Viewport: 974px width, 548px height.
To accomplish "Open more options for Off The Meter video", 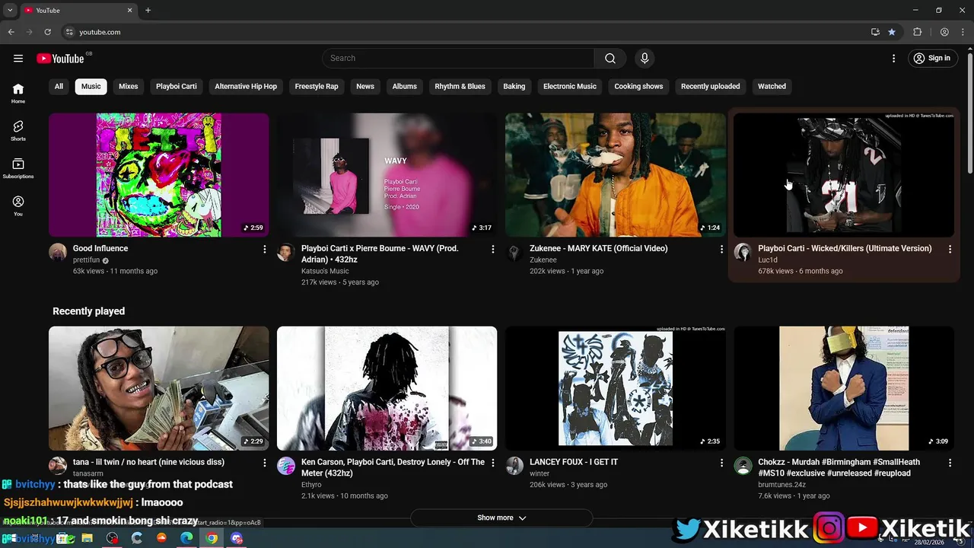I will (x=493, y=463).
